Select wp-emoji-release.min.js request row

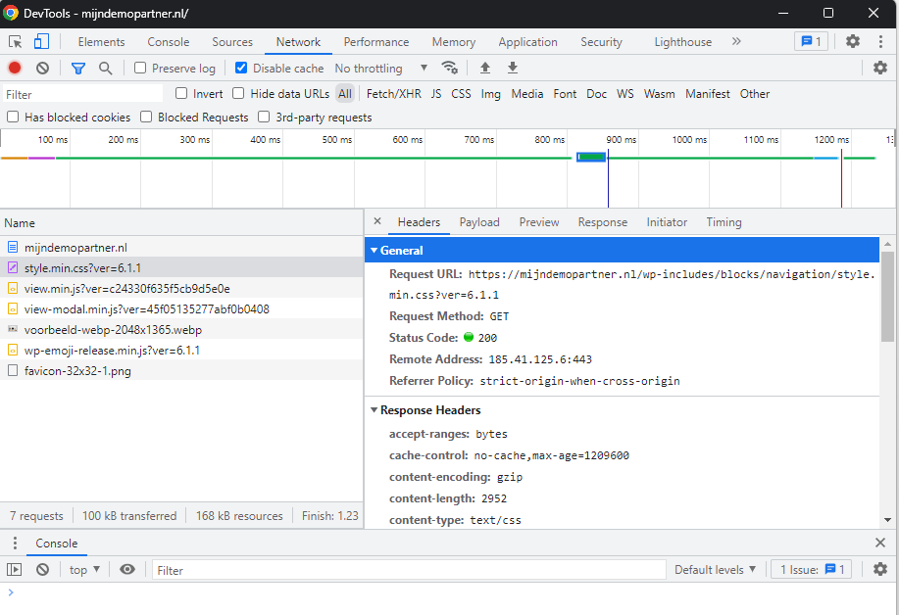coord(181,351)
